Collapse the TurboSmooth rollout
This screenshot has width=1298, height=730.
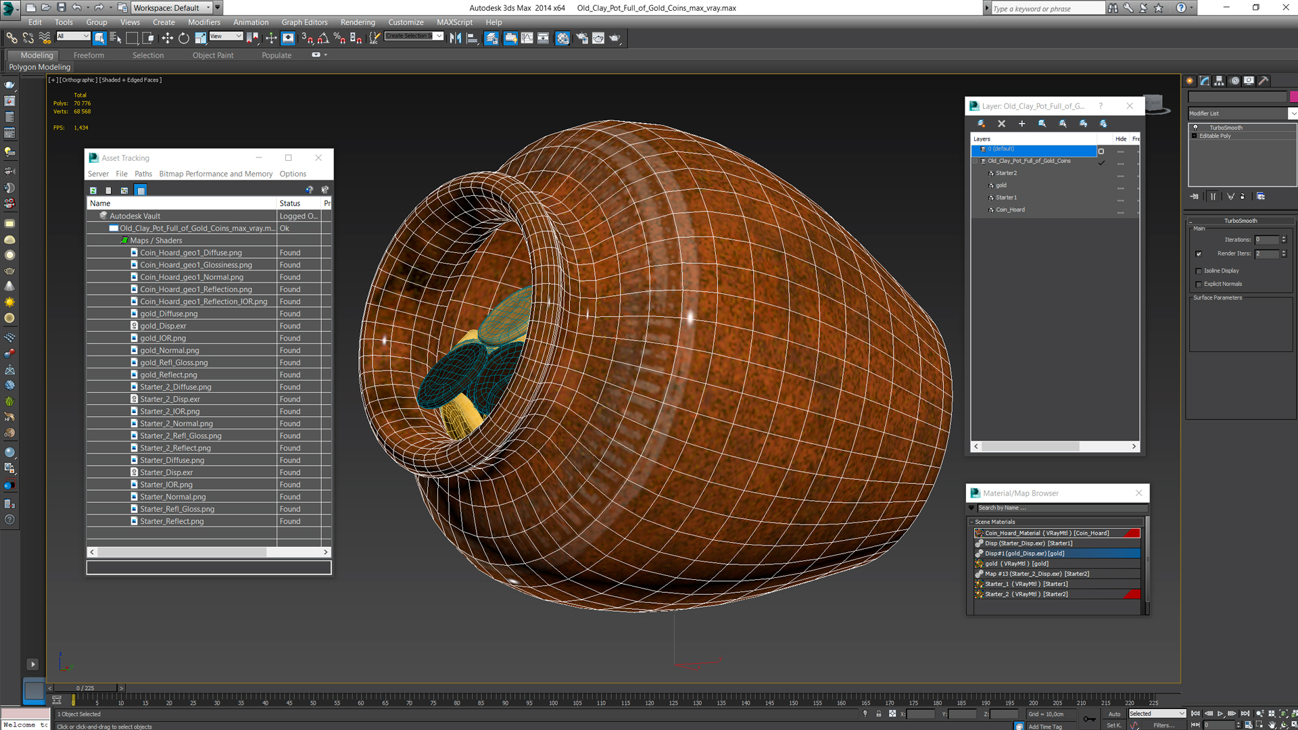point(1241,221)
